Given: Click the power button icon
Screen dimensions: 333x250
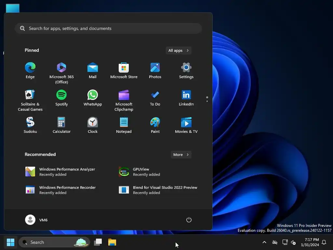Looking at the screenshot, I should [189, 220].
